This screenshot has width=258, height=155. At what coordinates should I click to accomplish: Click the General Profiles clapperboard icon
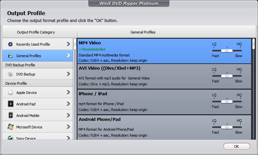10,56
